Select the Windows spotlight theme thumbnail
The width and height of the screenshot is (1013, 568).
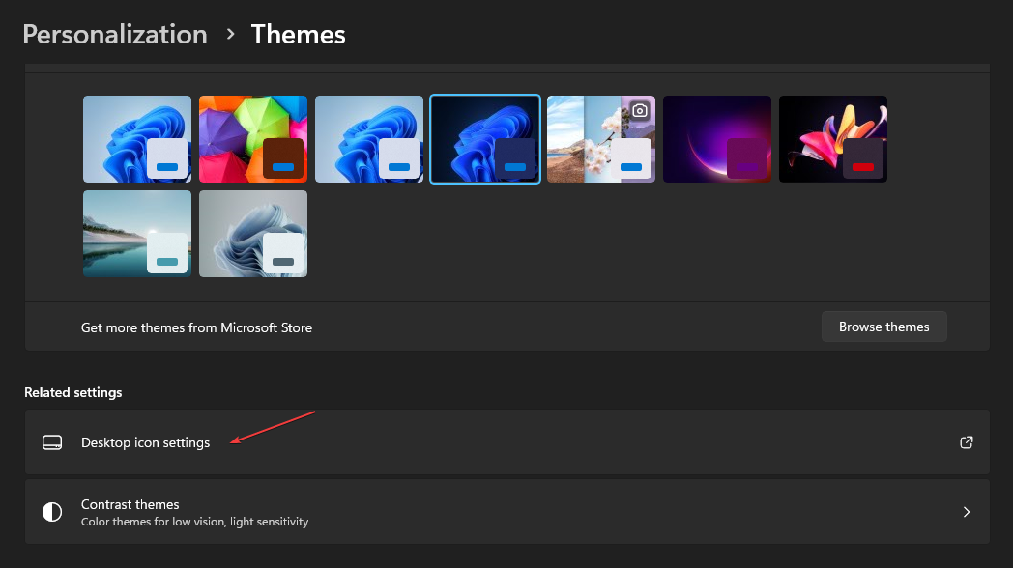pyautogui.click(x=600, y=138)
